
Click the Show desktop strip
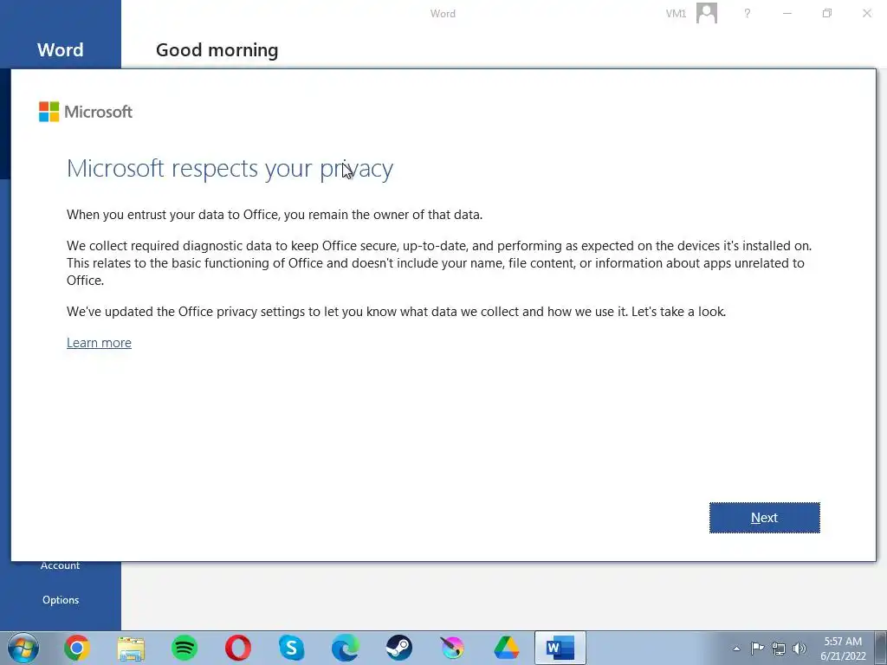[x=881, y=648]
